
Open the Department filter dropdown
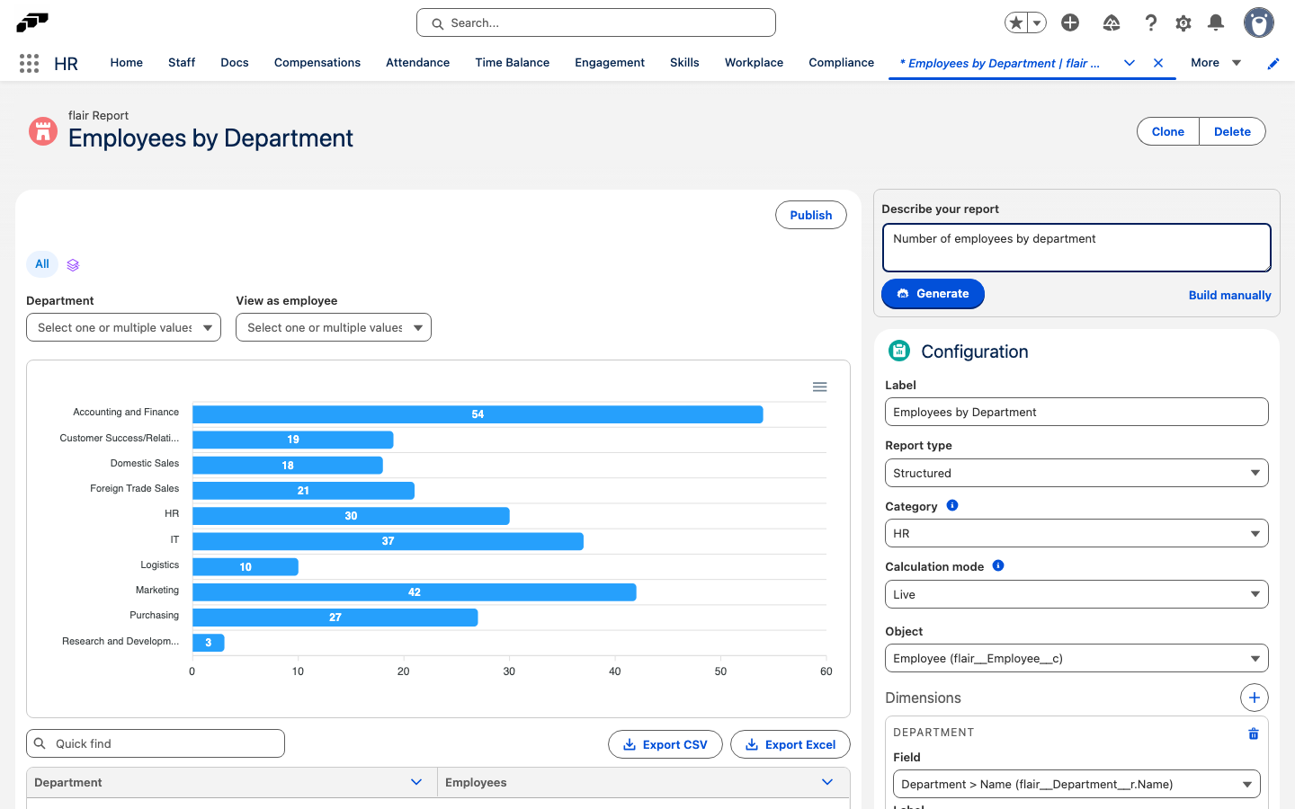point(124,327)
